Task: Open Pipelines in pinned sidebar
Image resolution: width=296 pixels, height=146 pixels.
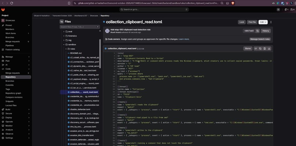Action: [10, 45]
